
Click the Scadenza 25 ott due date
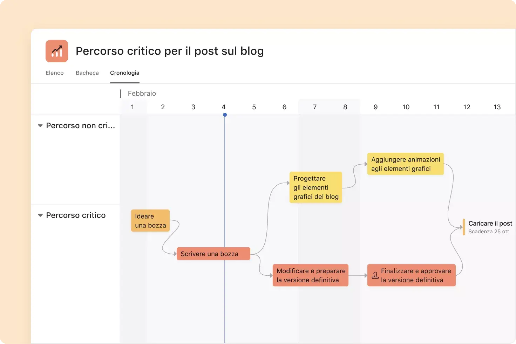tap(489, 232)
